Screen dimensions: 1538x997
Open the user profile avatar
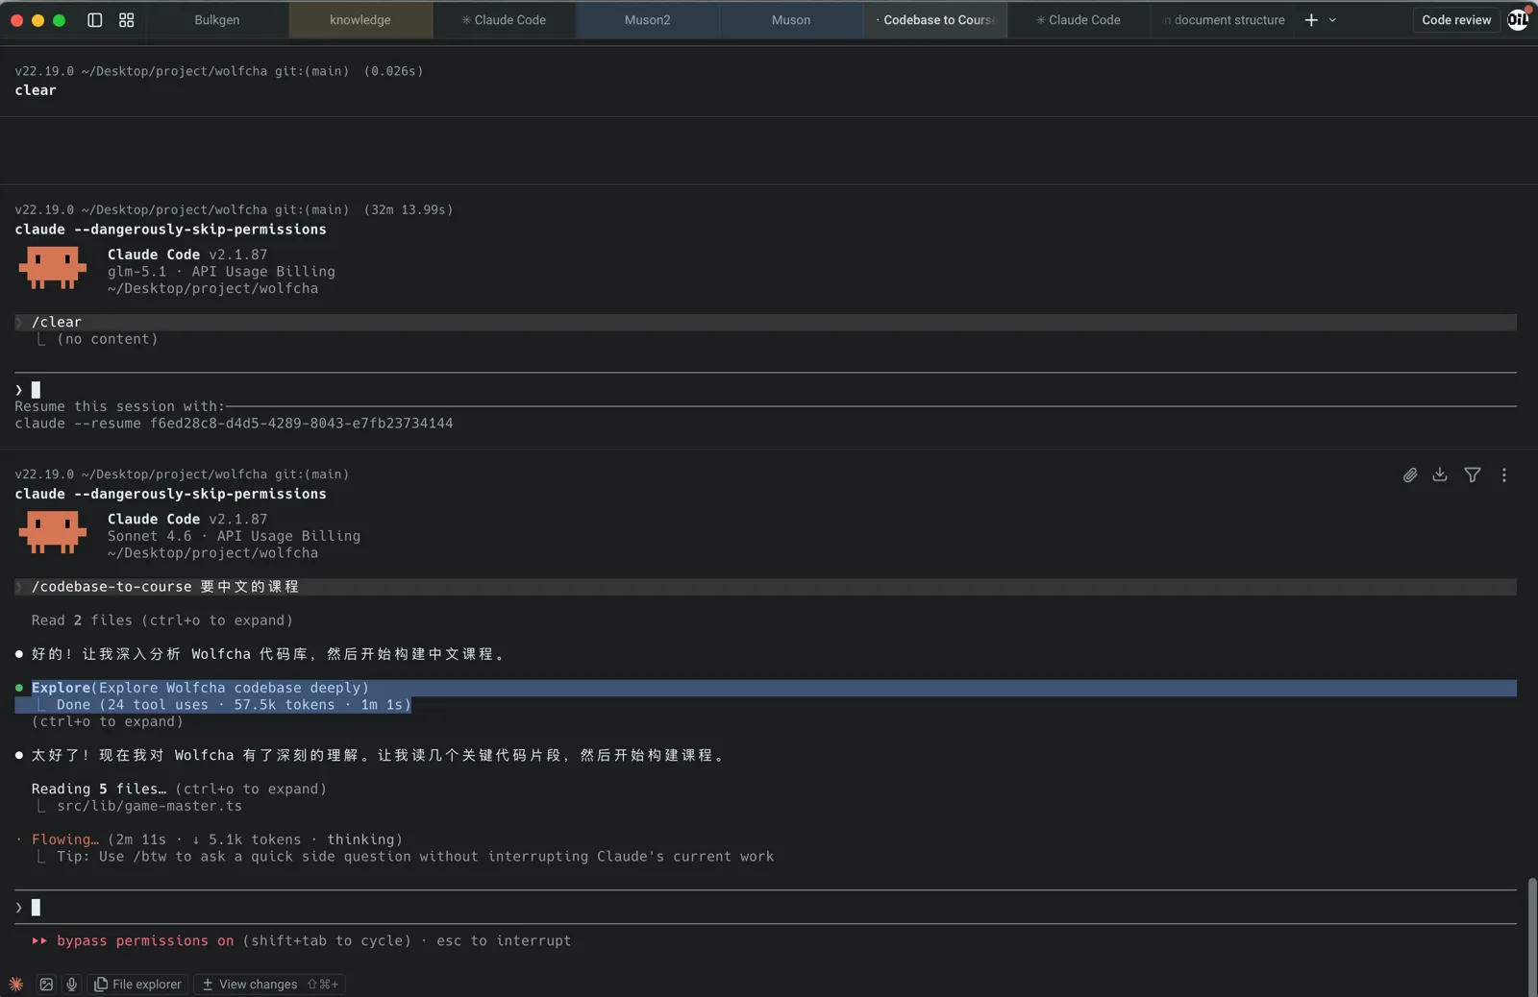click(1519, 19)
